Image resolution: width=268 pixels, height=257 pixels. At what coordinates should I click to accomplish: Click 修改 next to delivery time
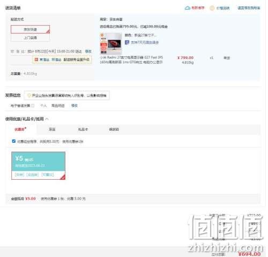(x=88, y=52)
